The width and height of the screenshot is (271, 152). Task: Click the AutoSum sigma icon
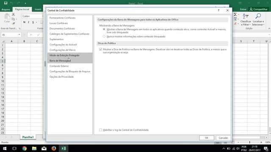point(235,15)
